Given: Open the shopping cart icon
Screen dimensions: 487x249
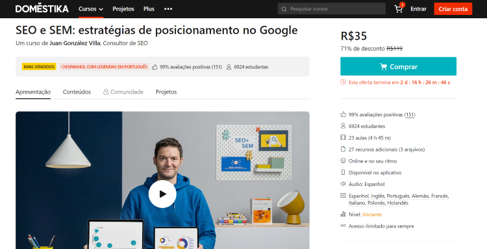Looking at the screenshot, I should tap(399, 8).
